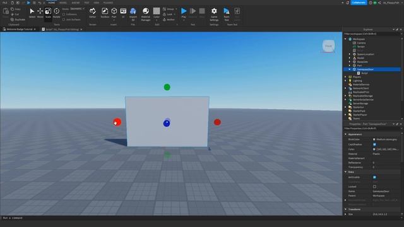The width and height of the screenshot is (404, 227).
Task: Open the Toolbox
Action: [105, 13]
